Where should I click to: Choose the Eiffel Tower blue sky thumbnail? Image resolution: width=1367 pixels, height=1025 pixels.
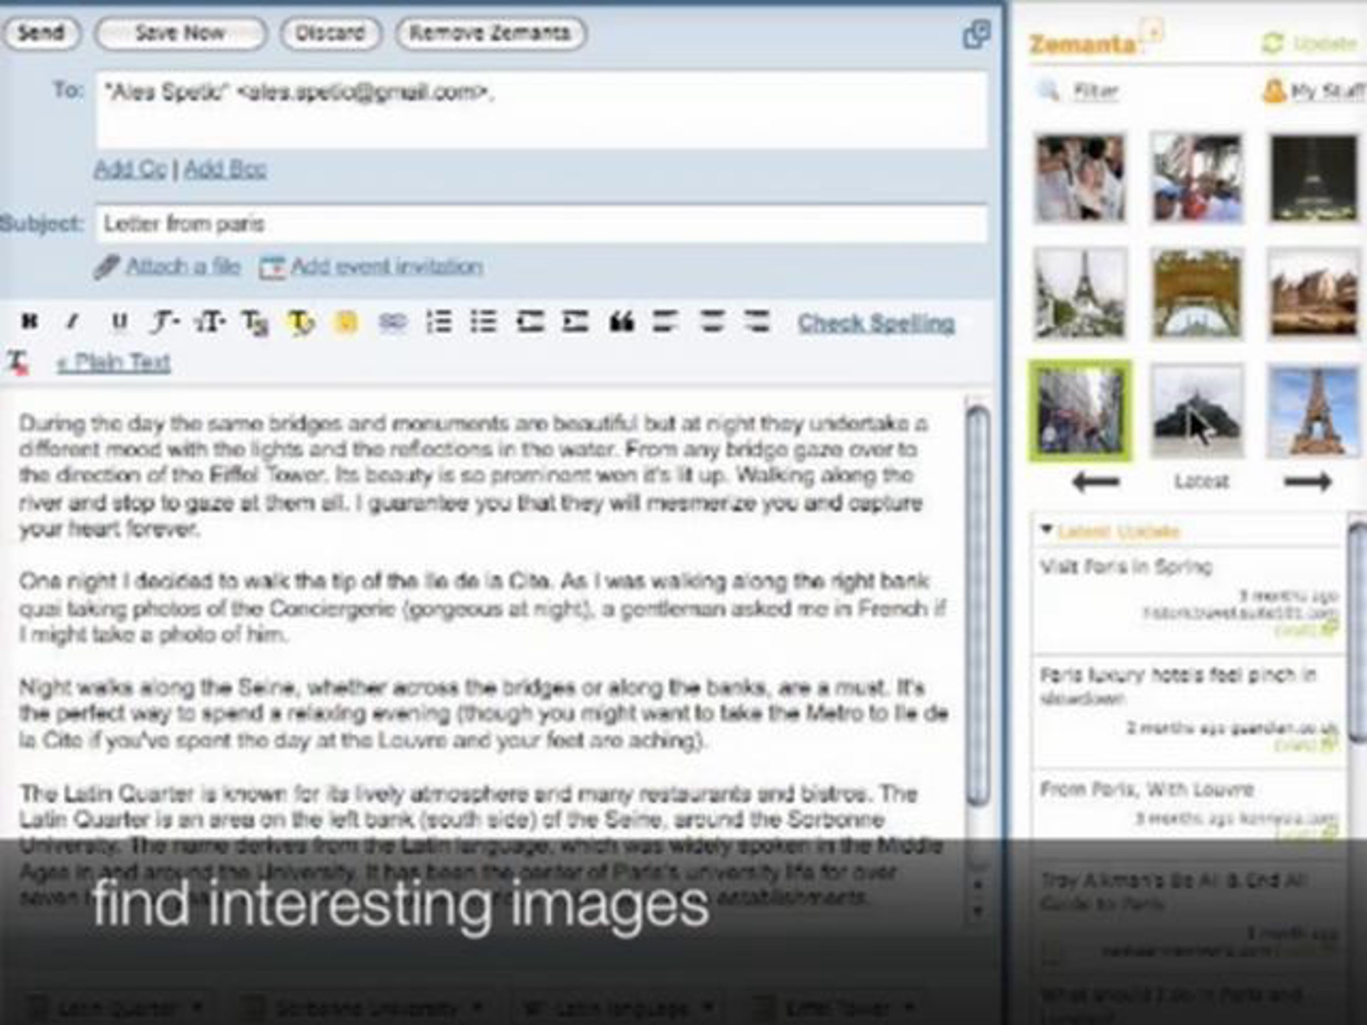pyautogui.click(x=1314, y=411)
